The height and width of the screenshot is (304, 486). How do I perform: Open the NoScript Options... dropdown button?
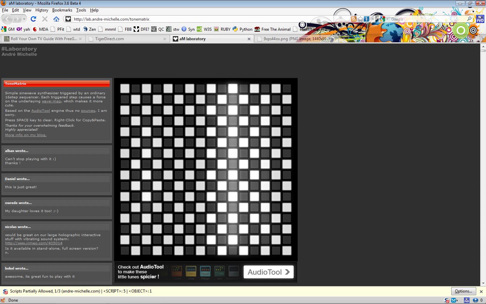463,291
